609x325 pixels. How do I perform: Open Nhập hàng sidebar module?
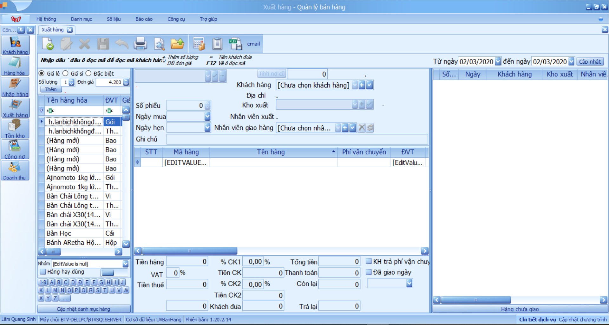click(x=15, y=87)
